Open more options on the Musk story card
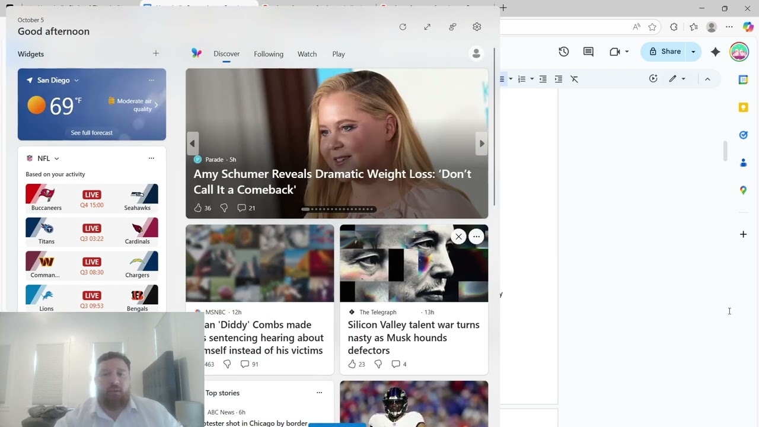The image size is (759, 427). point(476,237)
